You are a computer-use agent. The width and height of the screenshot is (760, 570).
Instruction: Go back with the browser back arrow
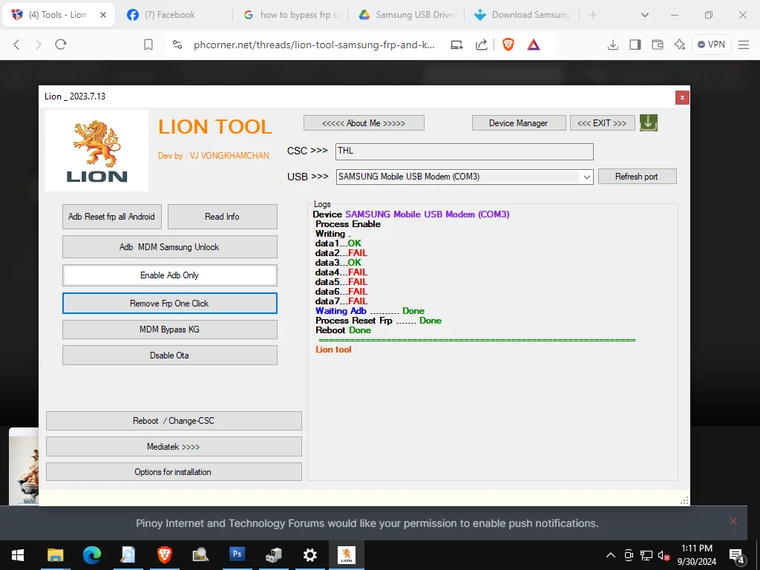coord(16,45)
